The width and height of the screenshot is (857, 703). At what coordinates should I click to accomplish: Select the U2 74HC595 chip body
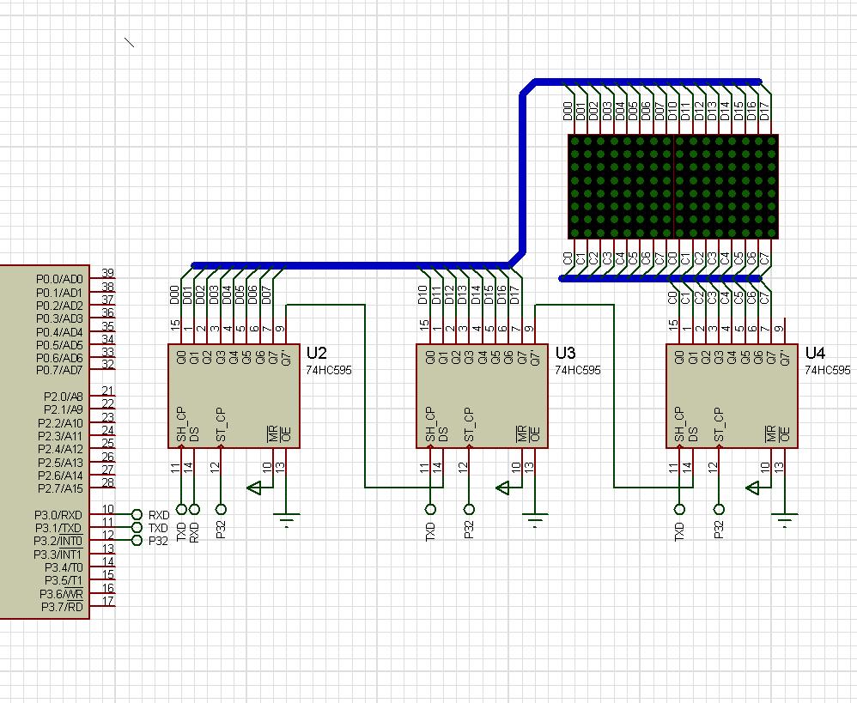pos(230,396)
